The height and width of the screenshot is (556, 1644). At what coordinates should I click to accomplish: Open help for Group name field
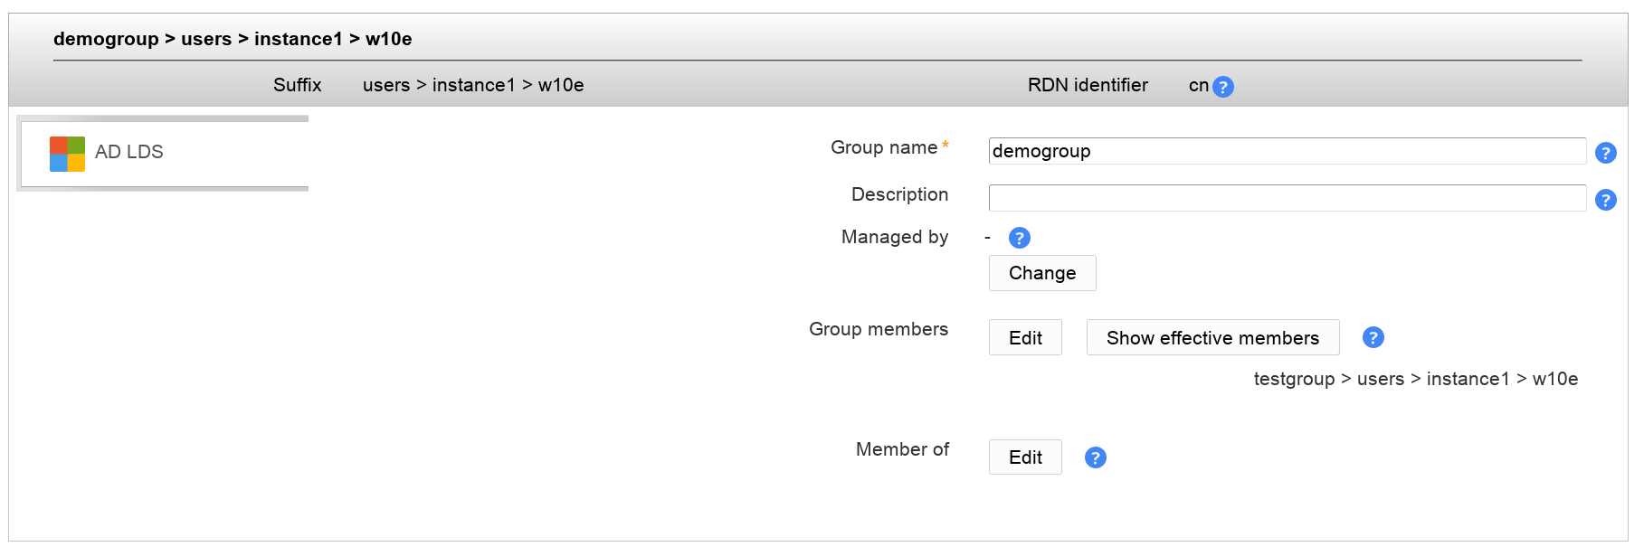pos(1605,153)
